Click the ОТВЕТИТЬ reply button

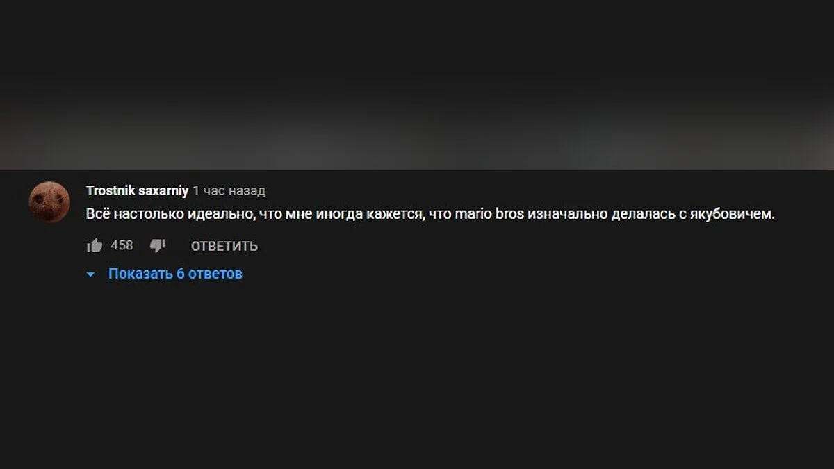(x=224, y=246)
